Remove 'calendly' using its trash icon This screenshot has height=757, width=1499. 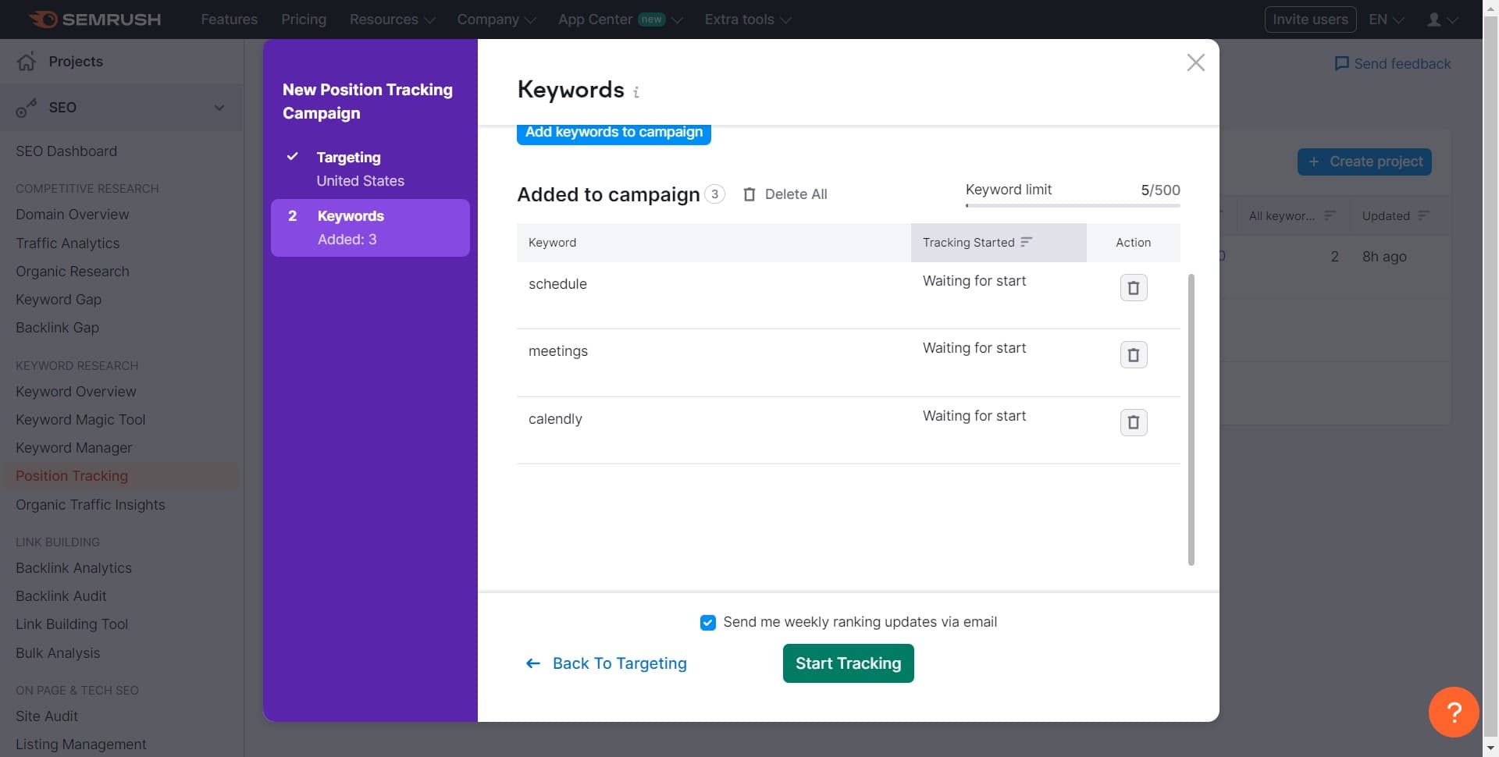coord(1133,422)
